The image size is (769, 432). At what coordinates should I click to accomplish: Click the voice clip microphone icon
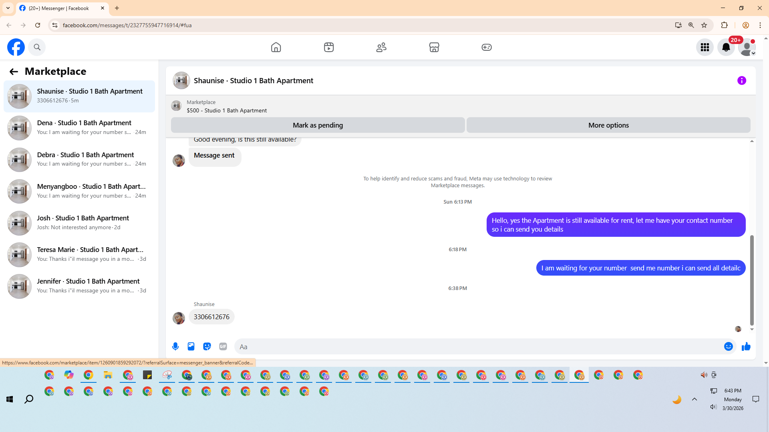point(175,347)
